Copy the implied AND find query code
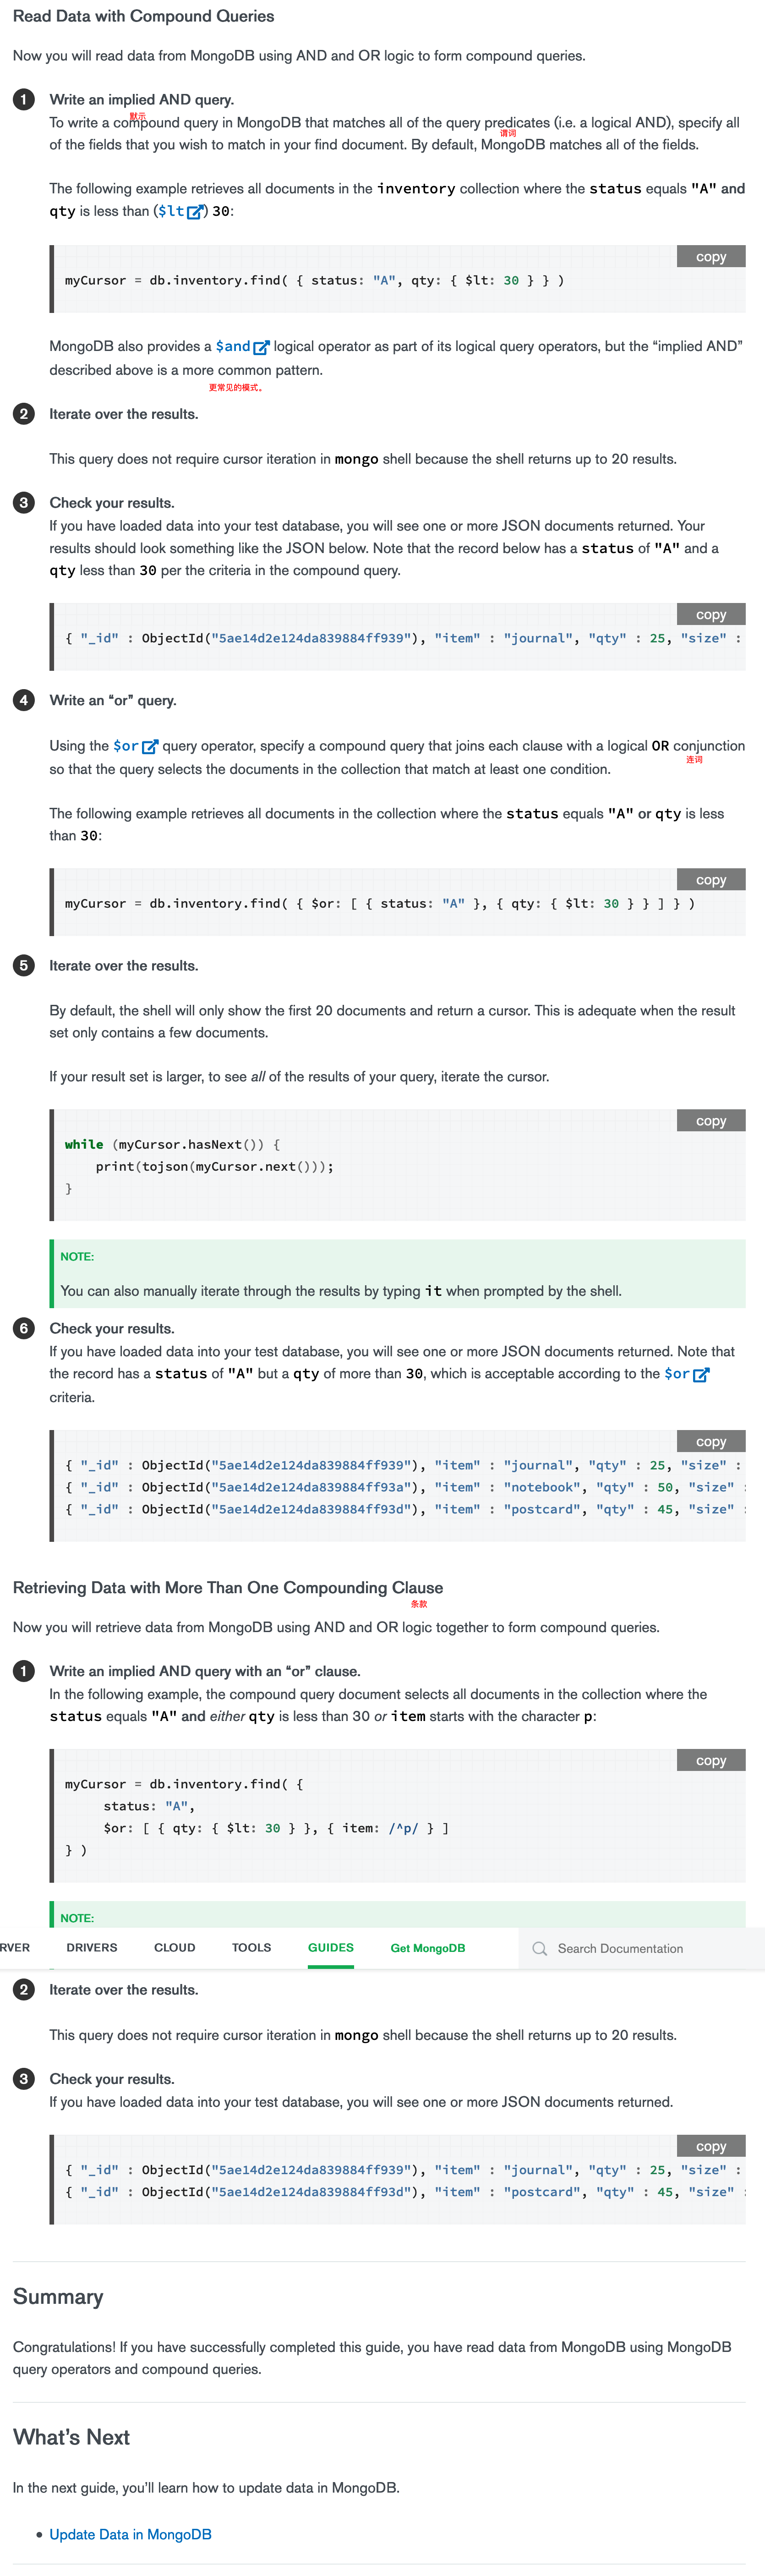This screenshot has width=765, height=2576. [710, 257]
